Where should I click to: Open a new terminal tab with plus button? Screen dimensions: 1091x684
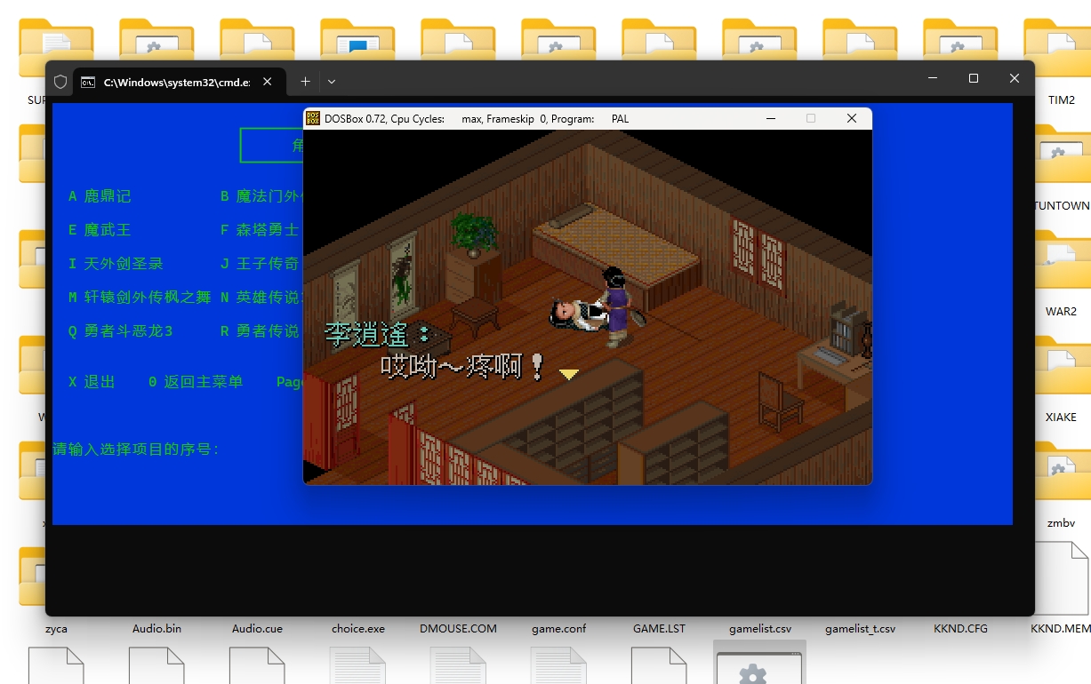pos(305,82)
